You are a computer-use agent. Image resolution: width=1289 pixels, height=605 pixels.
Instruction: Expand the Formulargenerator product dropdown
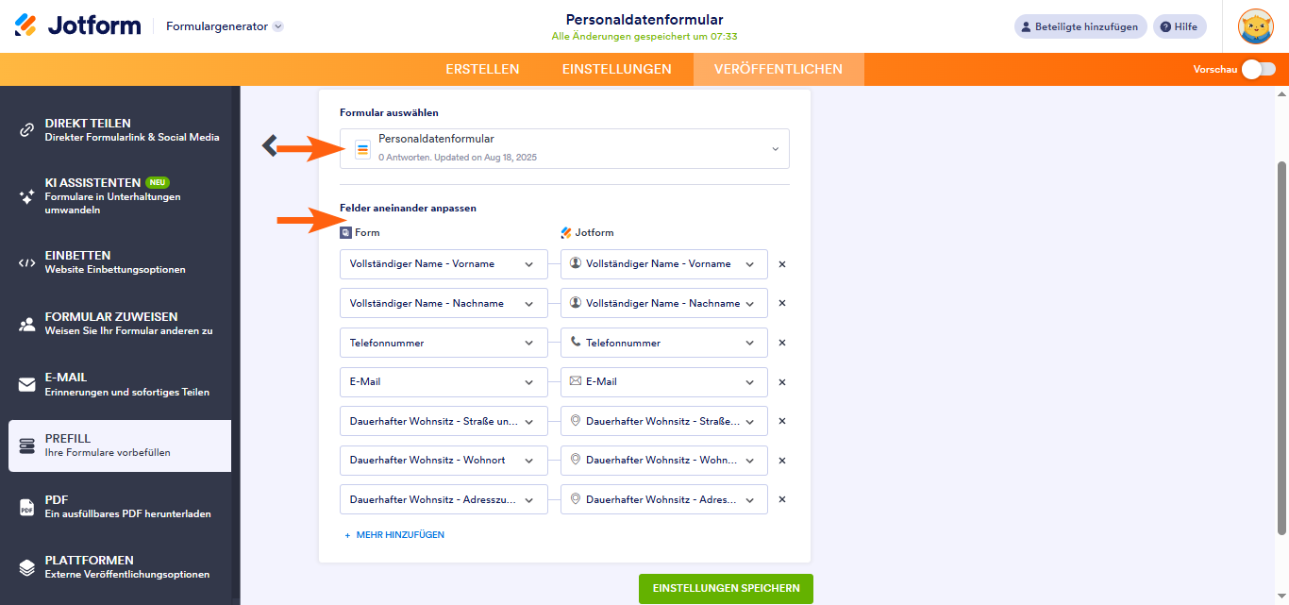277,26
